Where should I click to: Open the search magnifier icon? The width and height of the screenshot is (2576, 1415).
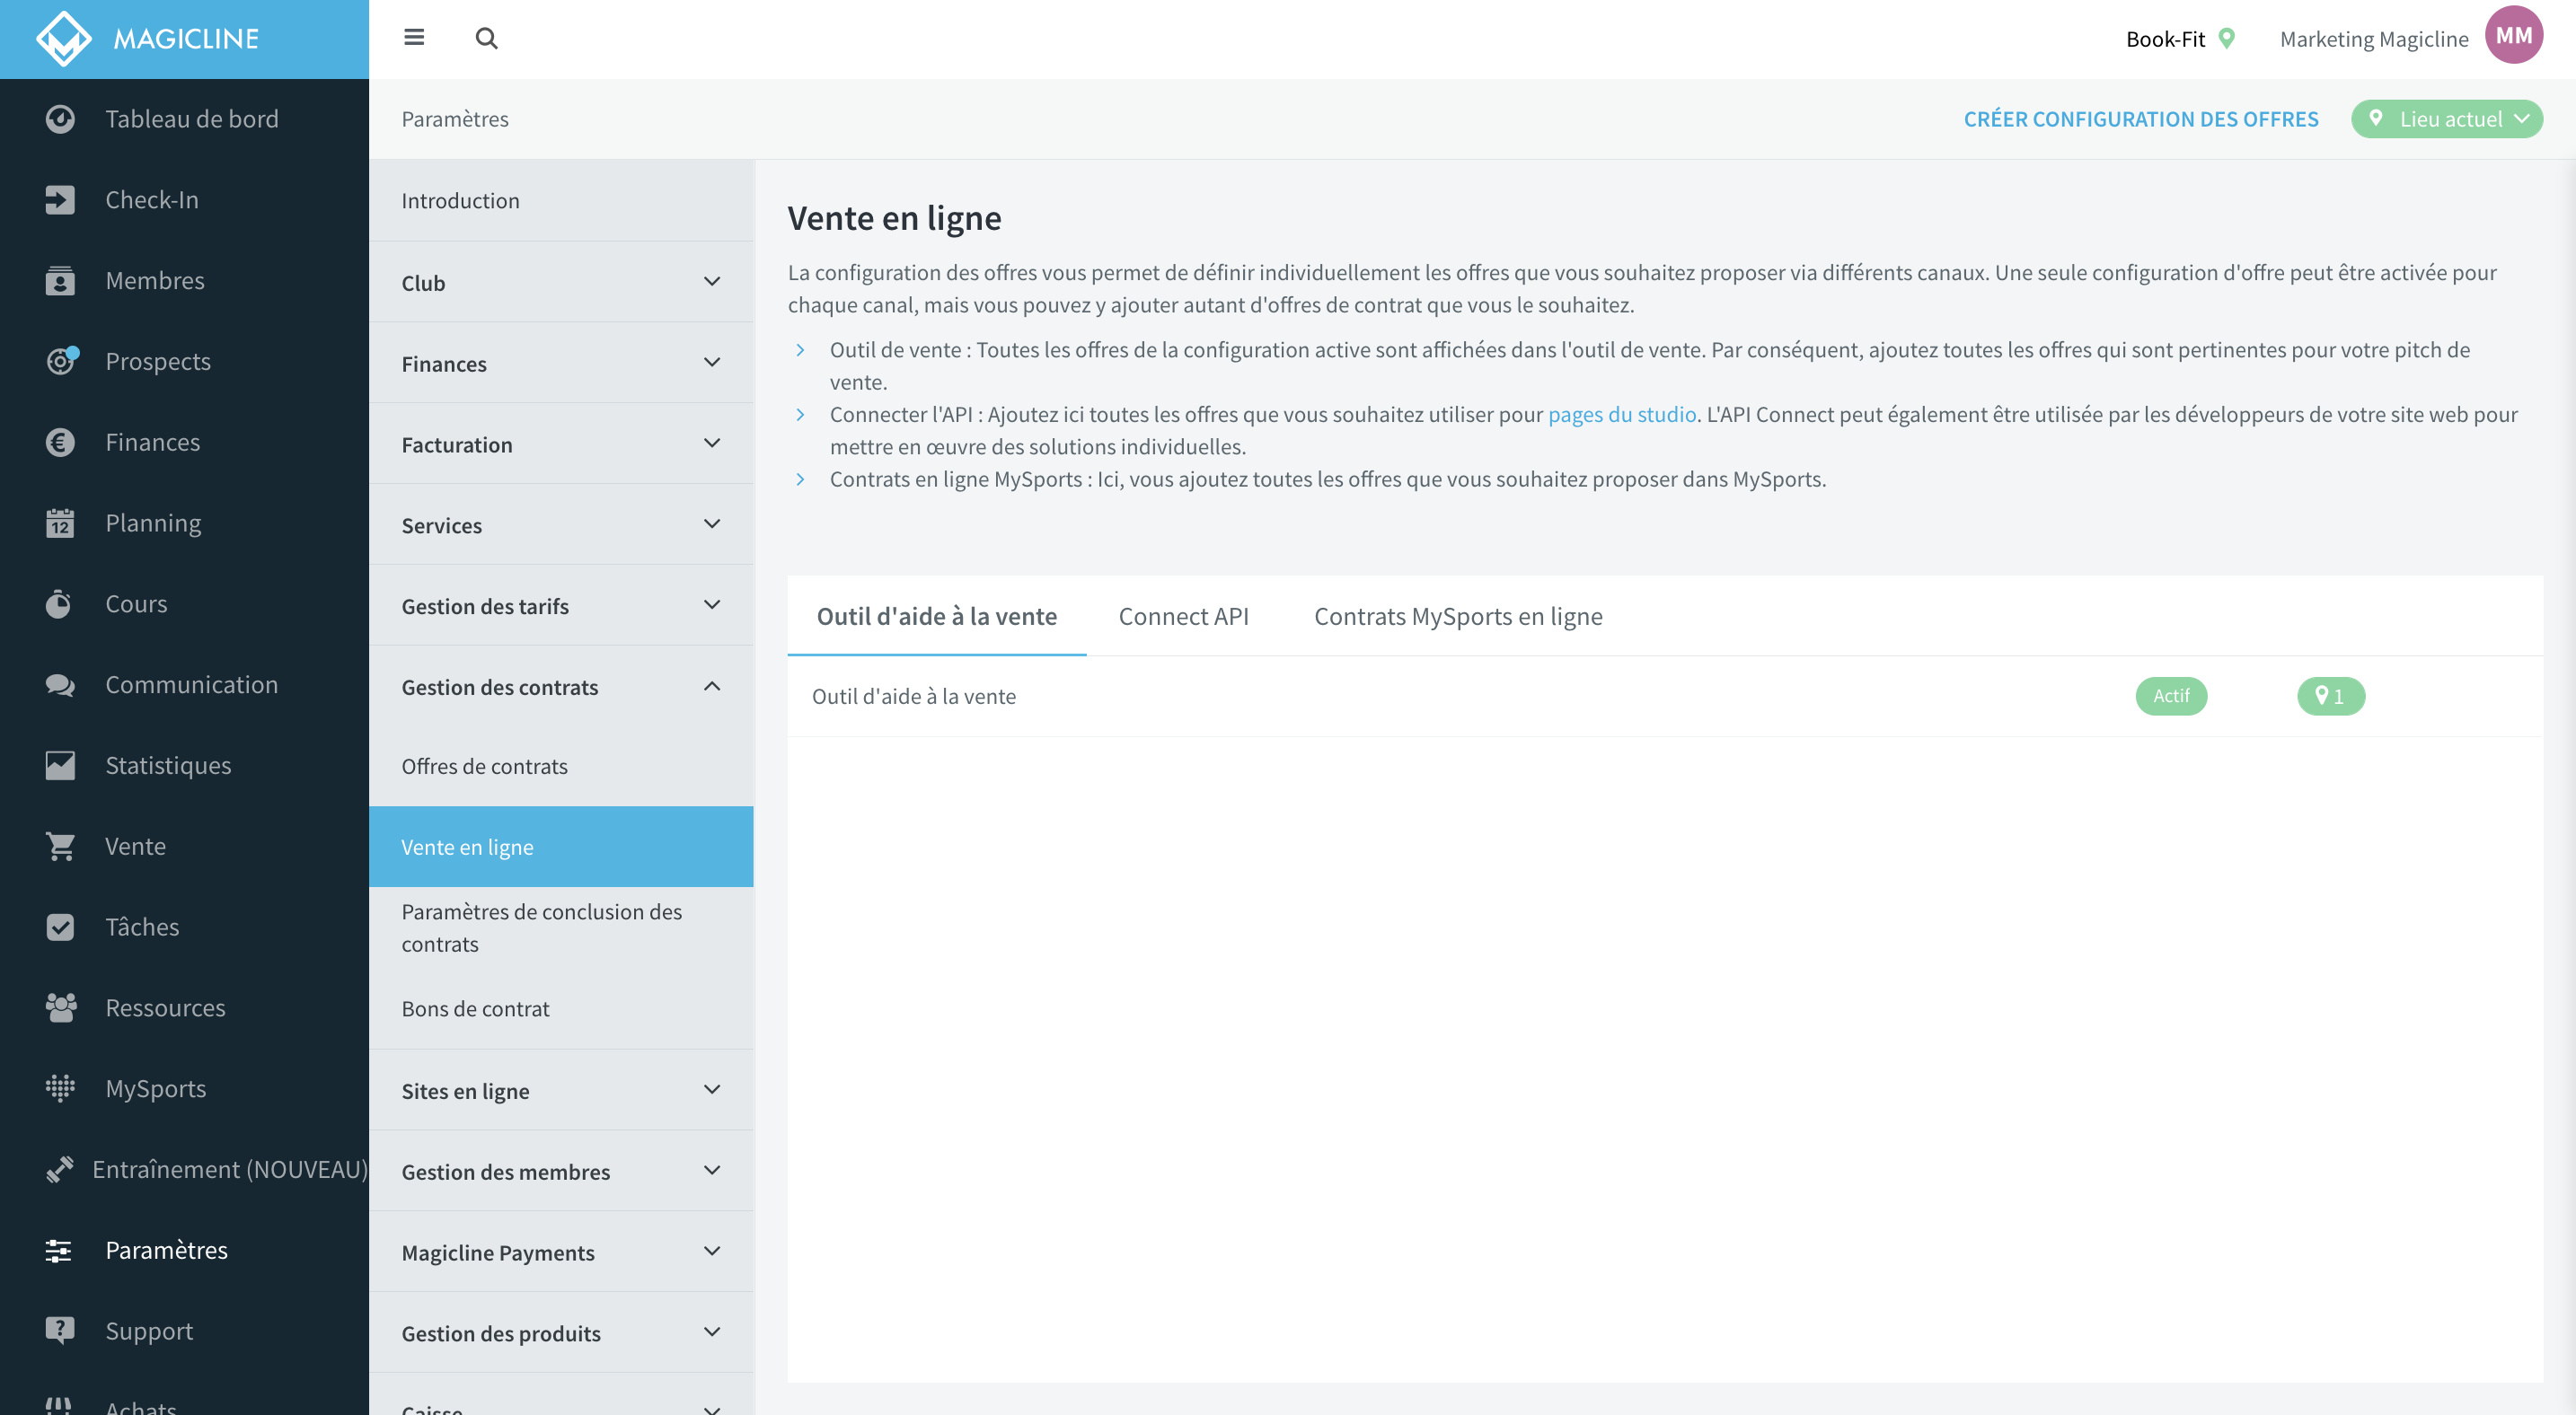point(486,38)
